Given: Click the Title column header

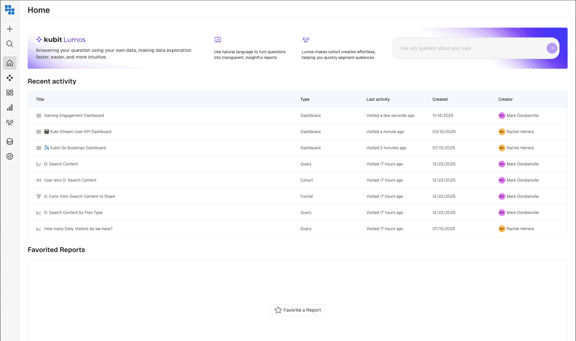Looking at the screenshot, I should click(40, 99).
